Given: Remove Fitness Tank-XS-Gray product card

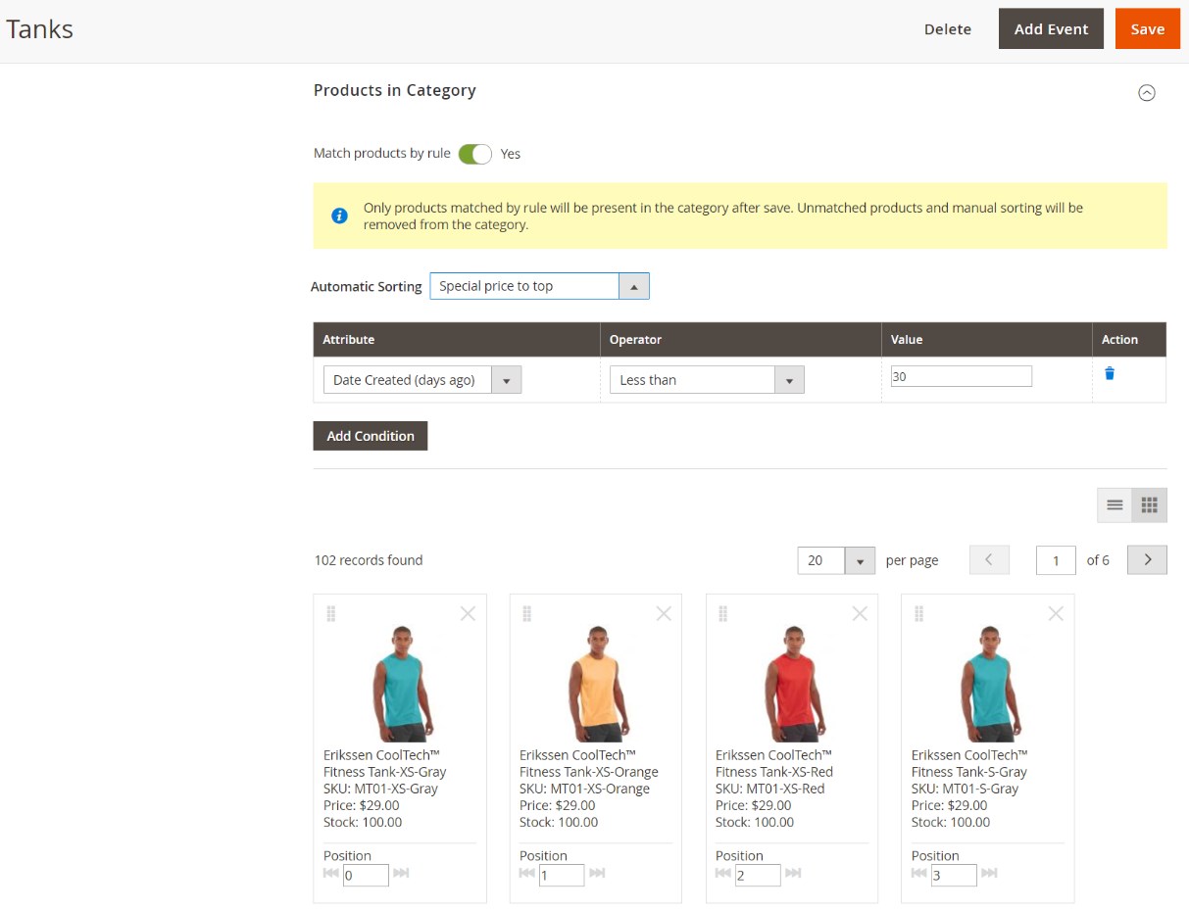Looking at the screenshot, I should click(468, 613).
